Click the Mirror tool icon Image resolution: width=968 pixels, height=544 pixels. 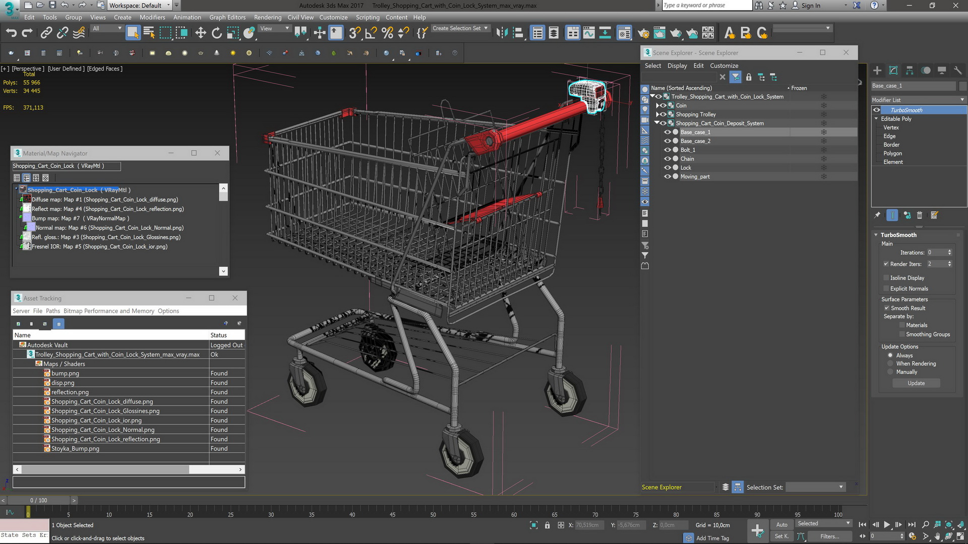click(502, 33)
